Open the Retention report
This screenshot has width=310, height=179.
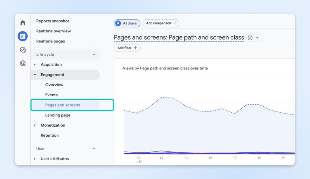[50, 135]
